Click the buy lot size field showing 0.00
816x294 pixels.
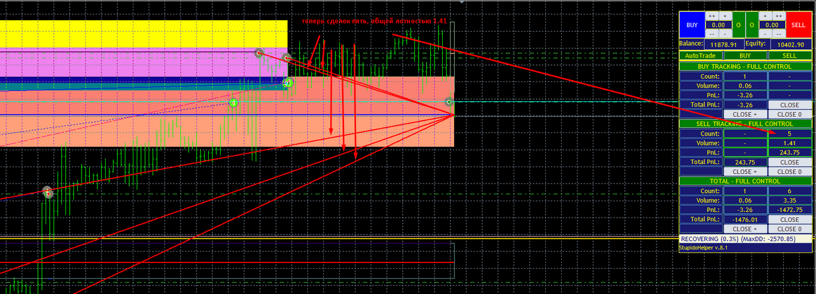tap(719, 25)
